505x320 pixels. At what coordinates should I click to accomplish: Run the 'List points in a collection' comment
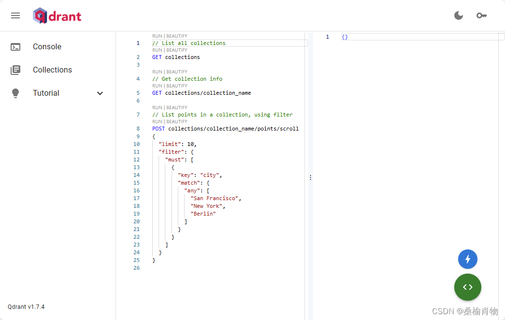pyautogui.click(x=157, y=108)
